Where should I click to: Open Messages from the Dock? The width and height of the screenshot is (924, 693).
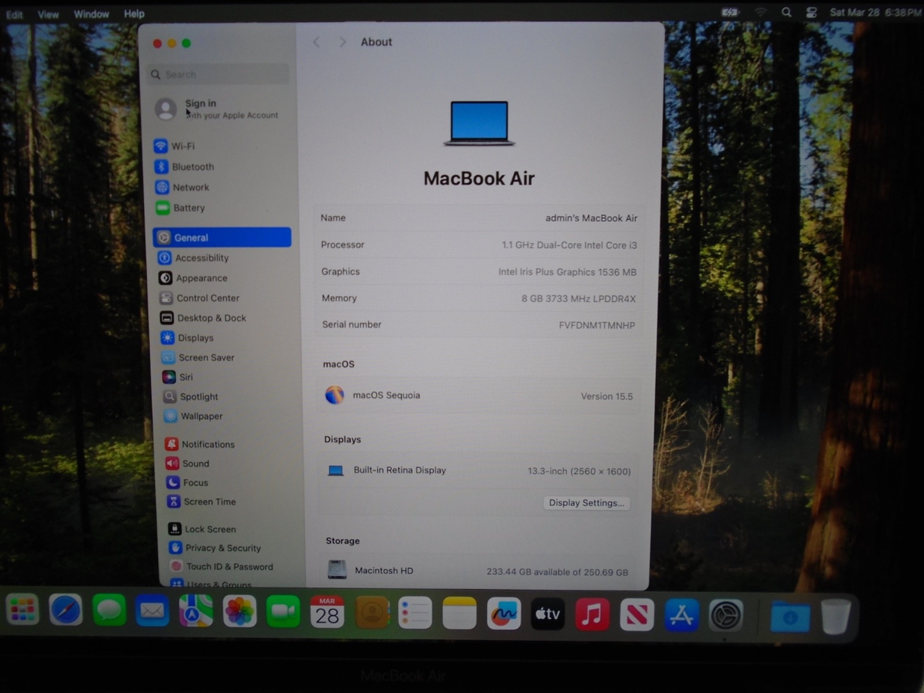pos(109,610)
